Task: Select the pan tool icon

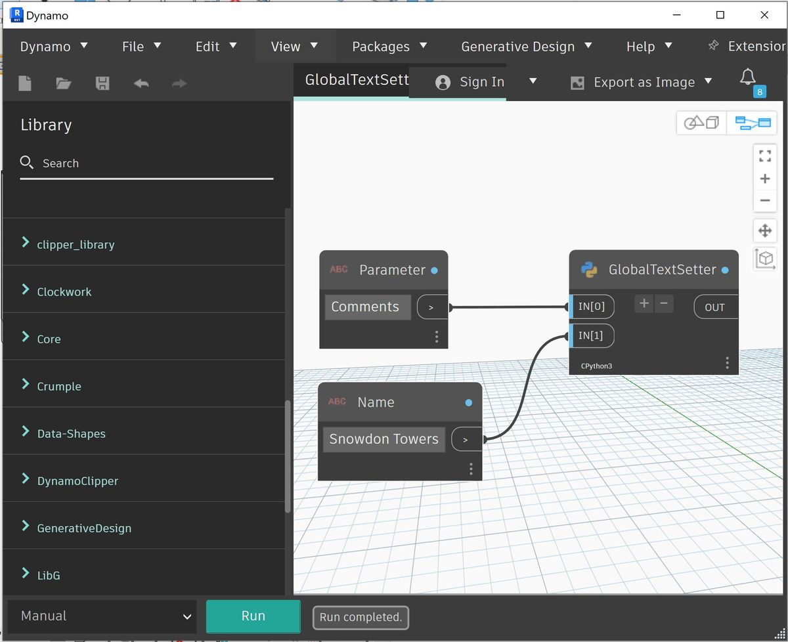Action: (764, 230)
